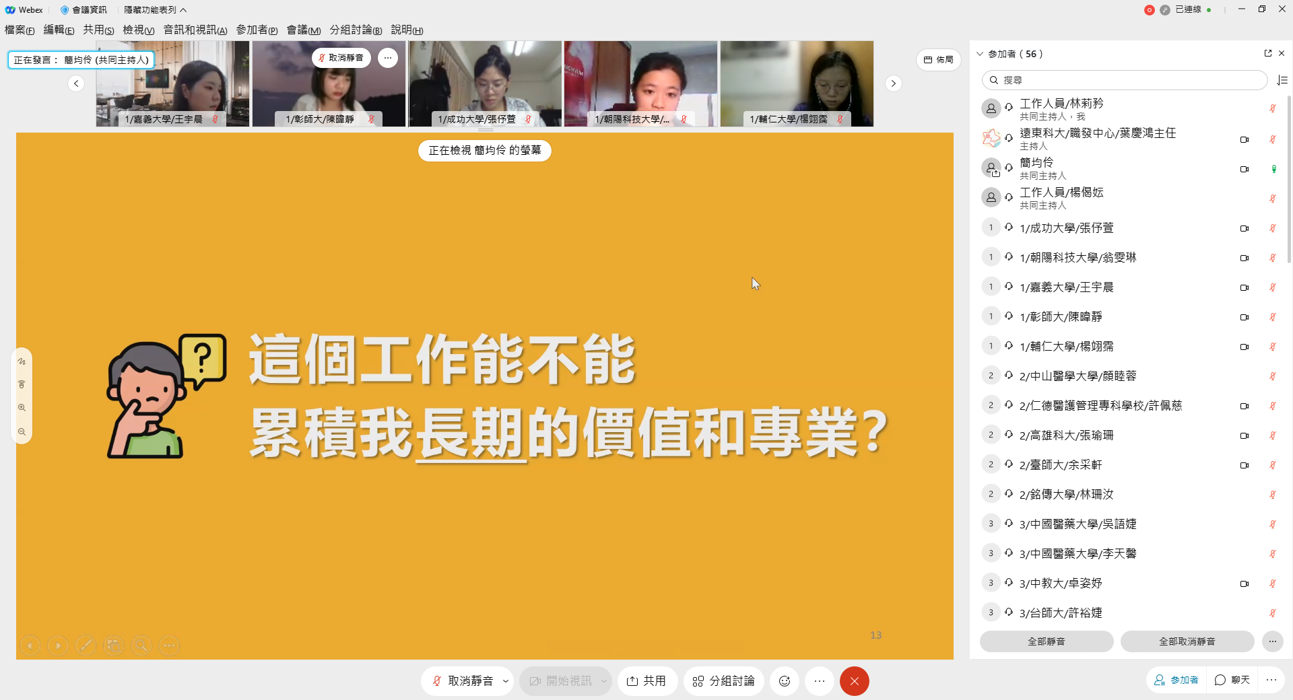Click the 全部取消靜音 button

coord(1187,641)
